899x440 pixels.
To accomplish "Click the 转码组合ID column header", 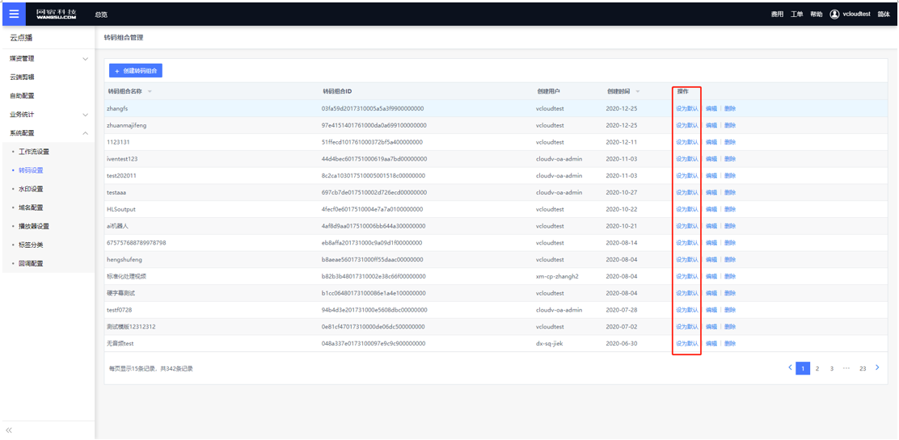I will coord(337,92).
